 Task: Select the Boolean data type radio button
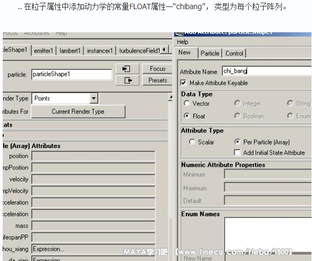pos(237,116)
